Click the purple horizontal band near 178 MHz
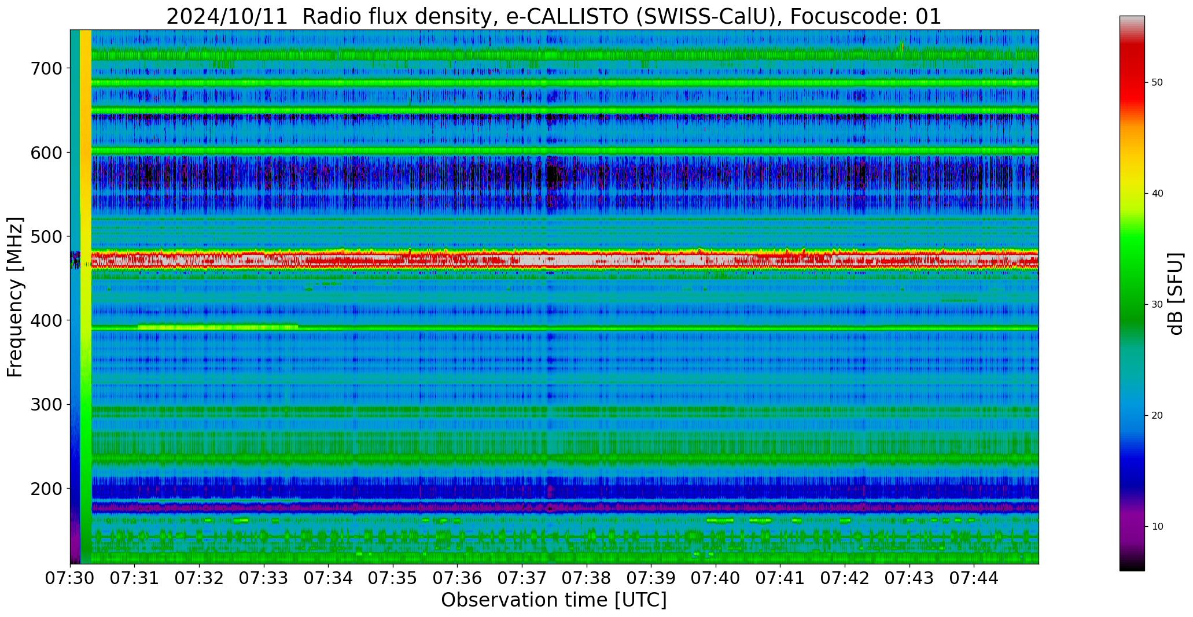1193x617 pixels. (x=565, y=508)
